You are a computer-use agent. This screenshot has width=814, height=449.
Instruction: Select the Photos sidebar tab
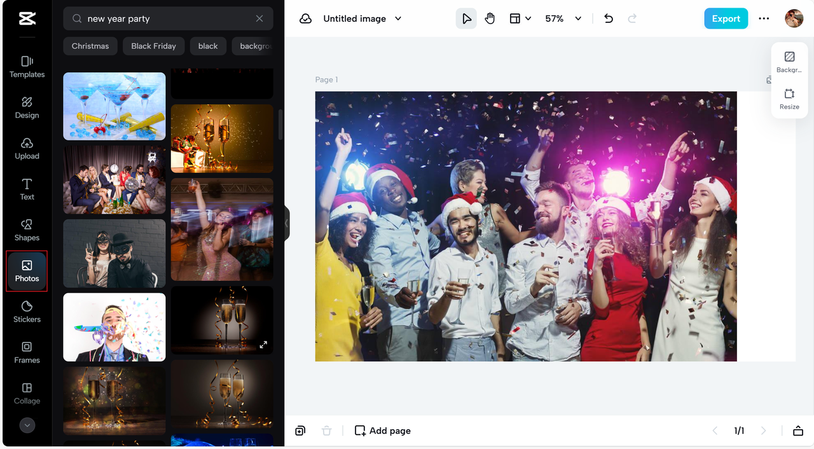[27, 271]
